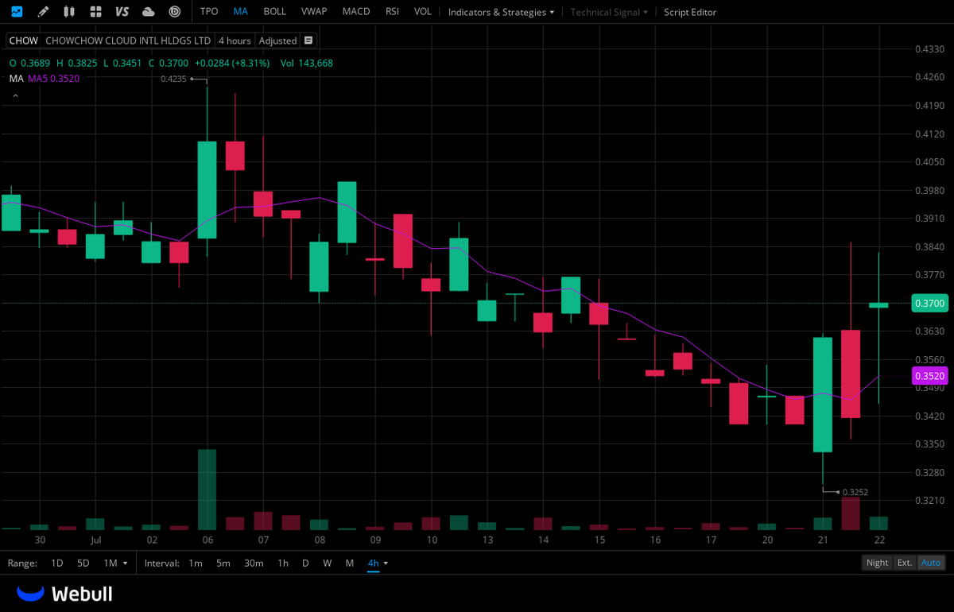Image resolution: width=954 pixels, height=612 pixels.
Task: Click the CHOW ticker symbol label
Action: click(24, 41)
